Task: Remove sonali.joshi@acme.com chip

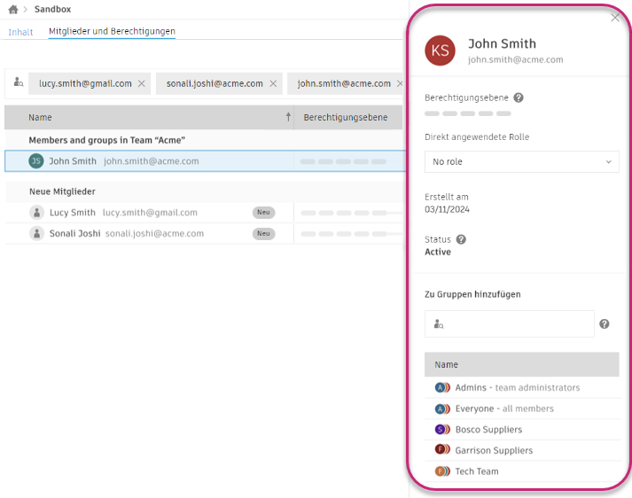Action: (273, 83)
